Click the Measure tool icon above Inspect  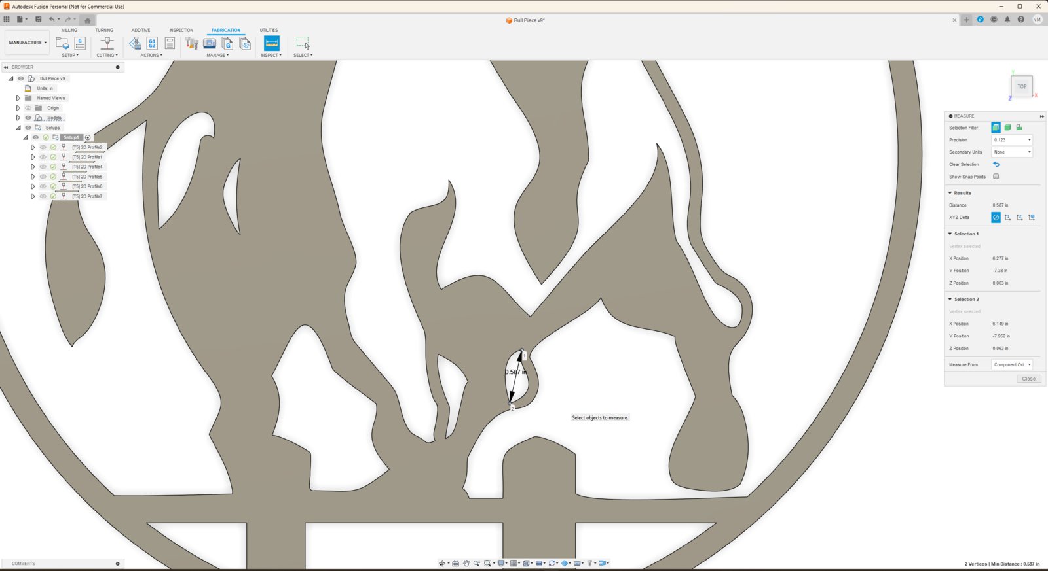point(271,43)
